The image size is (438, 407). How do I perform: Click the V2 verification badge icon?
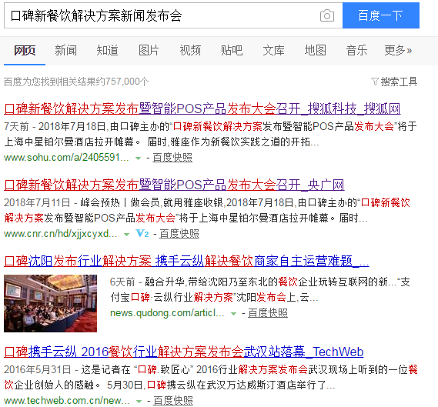pos(142,233)
